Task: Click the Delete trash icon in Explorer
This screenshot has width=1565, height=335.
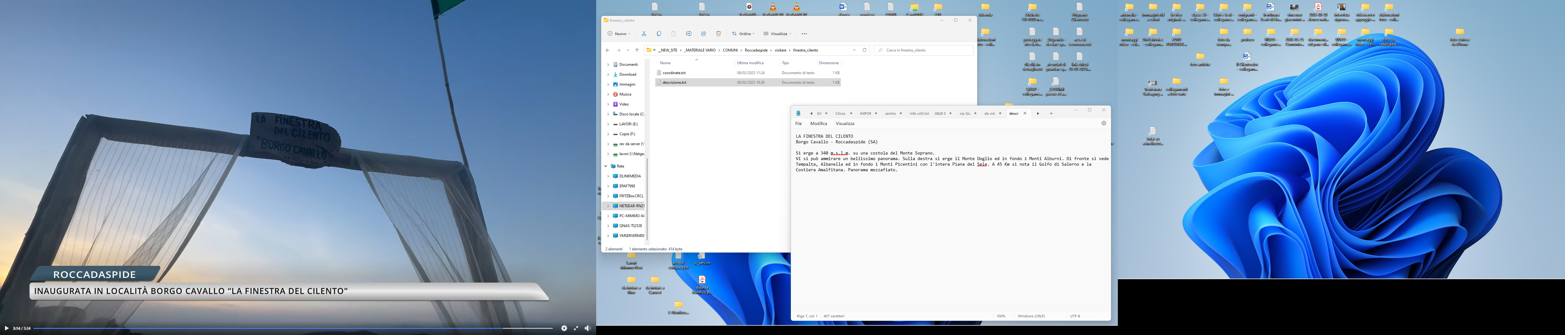Action: [x=718, y=34]
